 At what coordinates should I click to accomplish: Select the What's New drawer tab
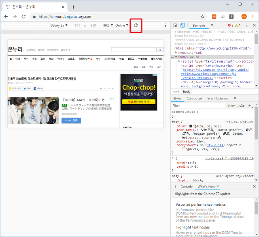(x=206, y=187)
